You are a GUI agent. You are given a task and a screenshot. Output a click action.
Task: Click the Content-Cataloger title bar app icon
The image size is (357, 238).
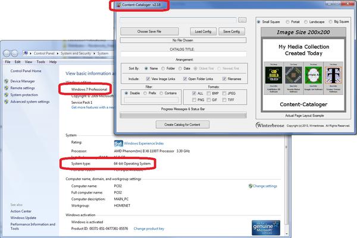(x=118, y=5)
